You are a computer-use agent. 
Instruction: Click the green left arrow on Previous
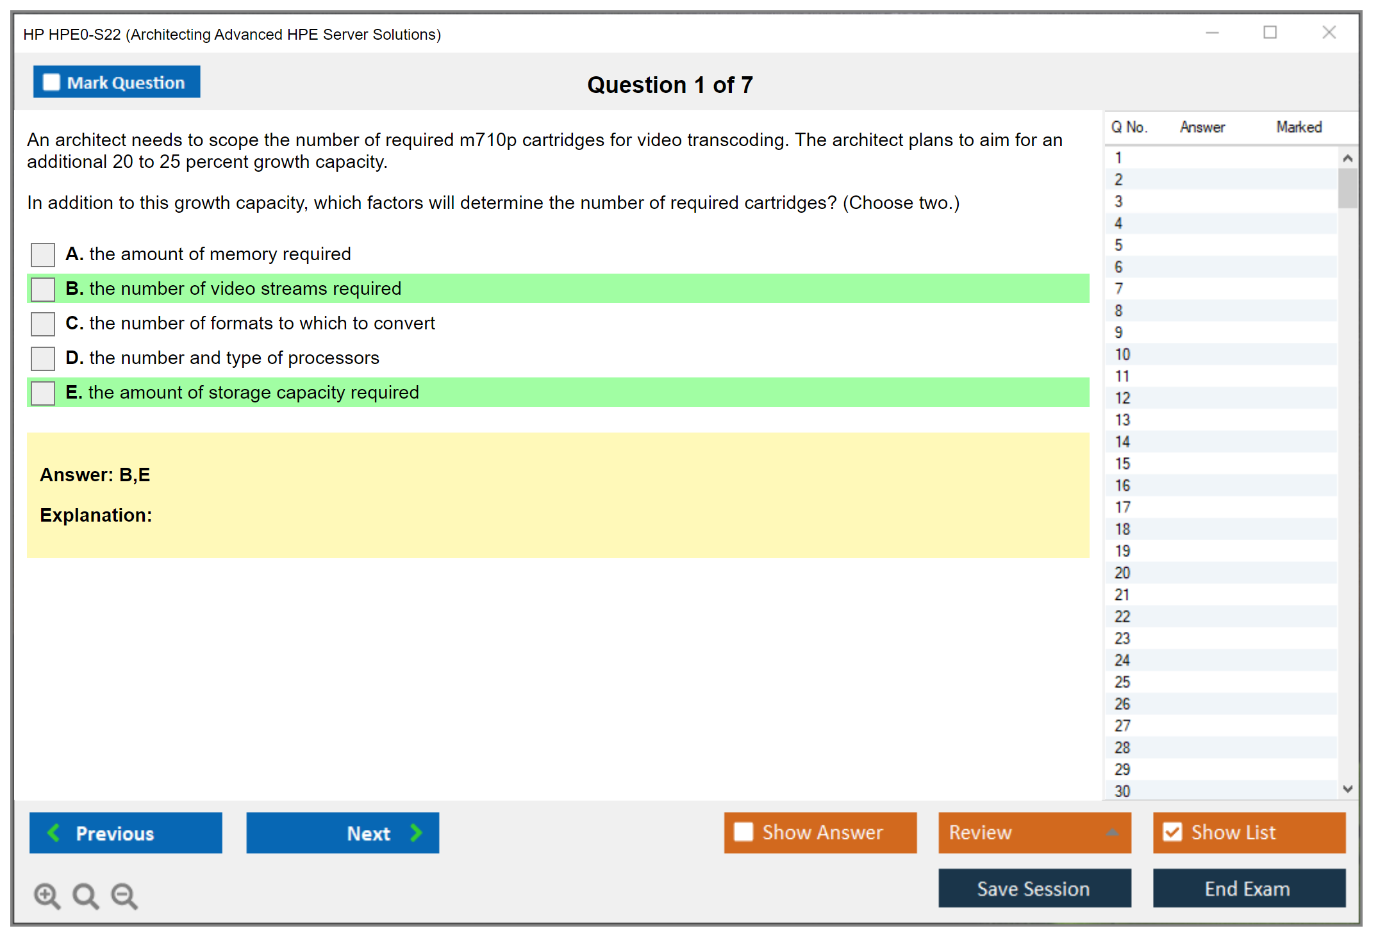(x=54, y=832)
